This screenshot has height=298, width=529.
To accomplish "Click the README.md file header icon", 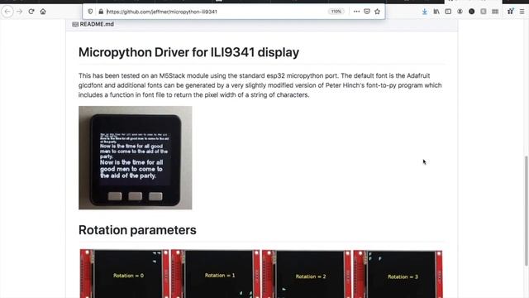I will (x=75, y=24).
